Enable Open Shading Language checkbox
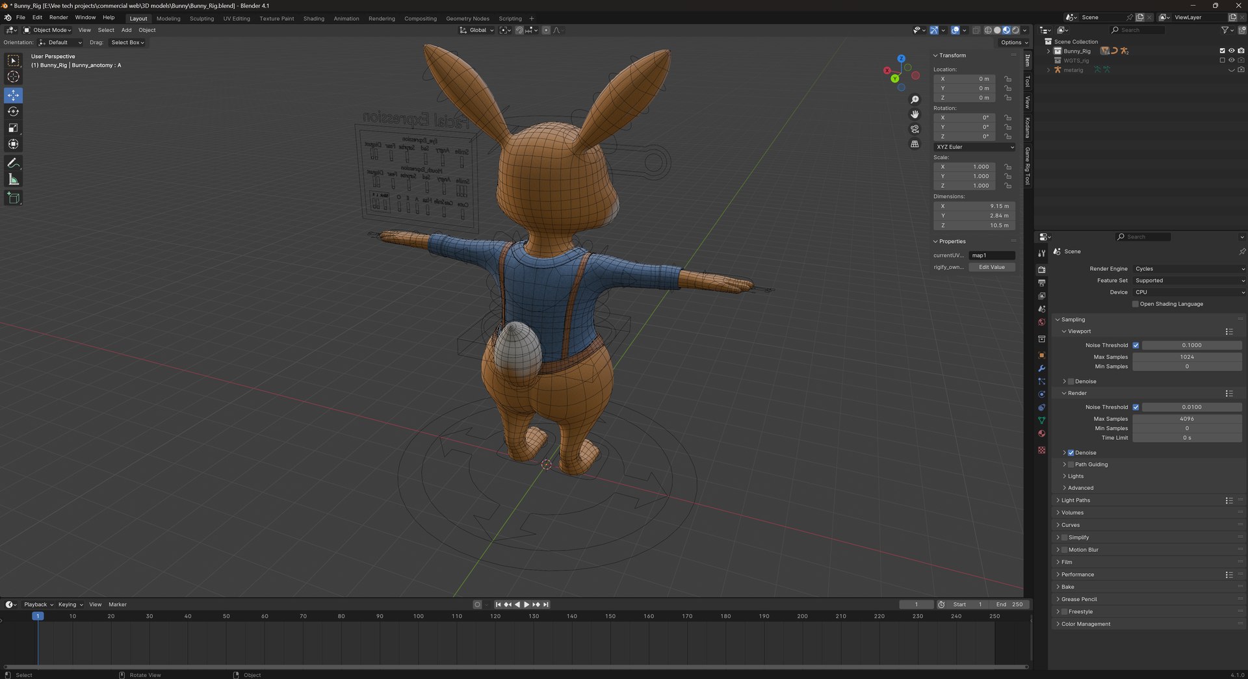The image size is (1248, 679). coord(1136,304)
